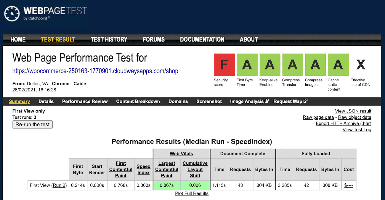Image resolution: width=385 pixels, height=200 pixels.
Task: Click external link icon beside Request Map
Action: (306, 101)
